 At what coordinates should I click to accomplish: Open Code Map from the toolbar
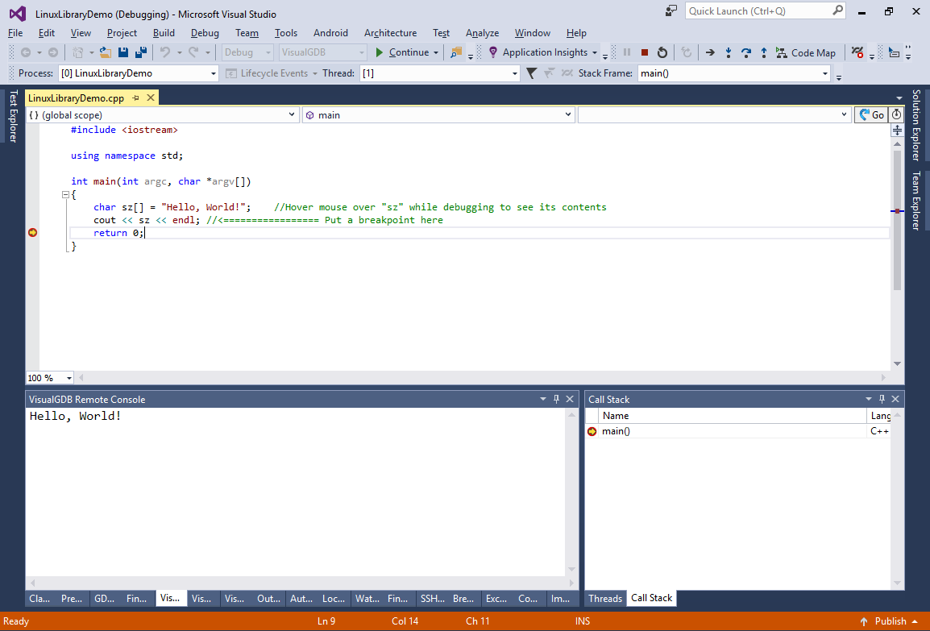point(805,52)
